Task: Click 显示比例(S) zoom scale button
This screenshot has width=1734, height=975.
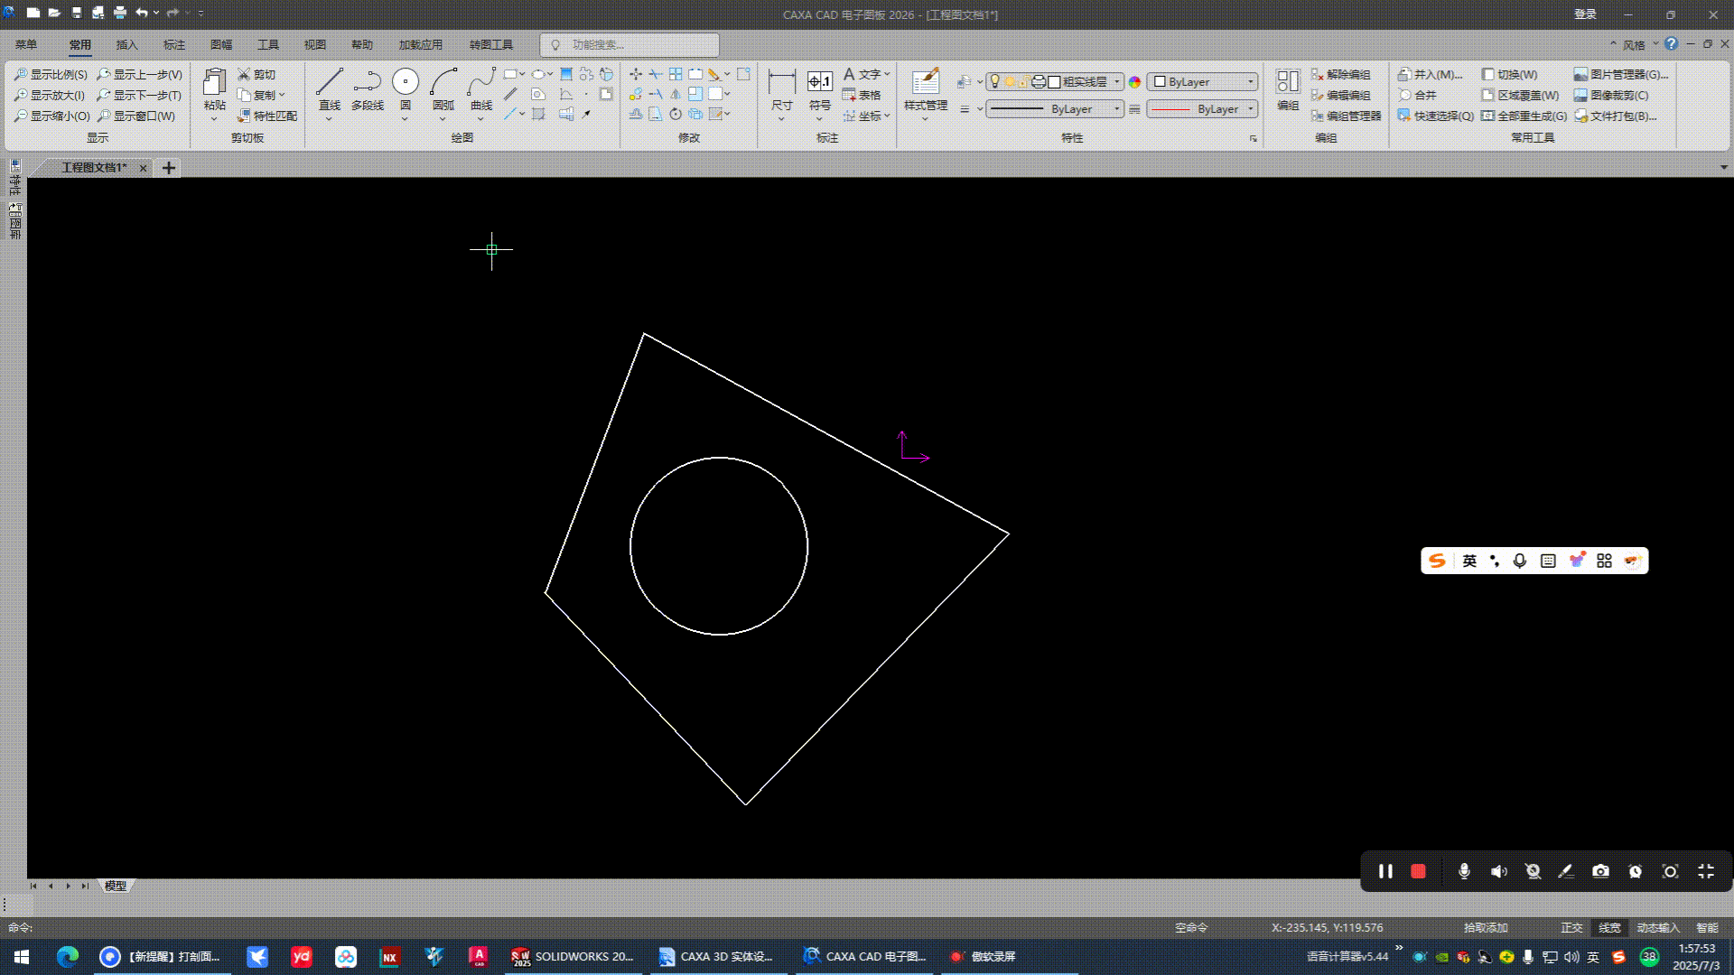Action: (51, 74)
